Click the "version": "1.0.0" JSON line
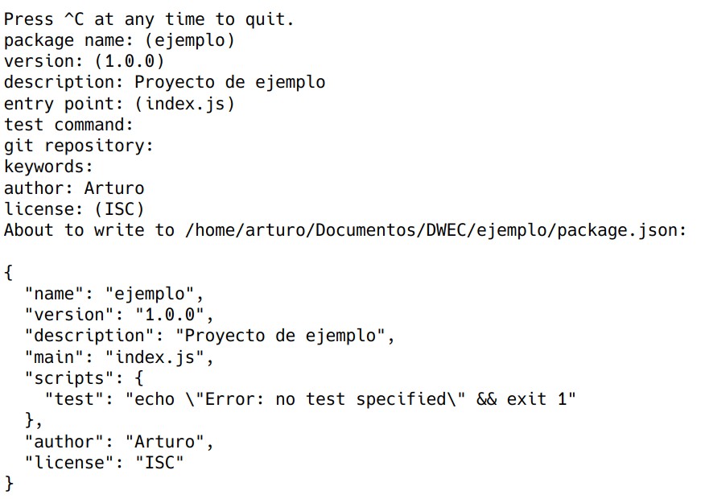The height and width of the screenshot is (499, 705). coord(119,315)
